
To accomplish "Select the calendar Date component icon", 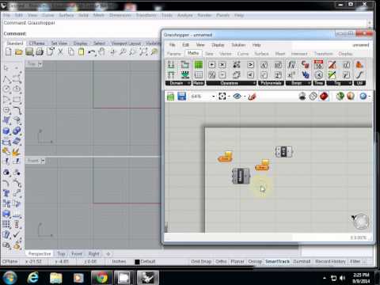I will (318, 65).
